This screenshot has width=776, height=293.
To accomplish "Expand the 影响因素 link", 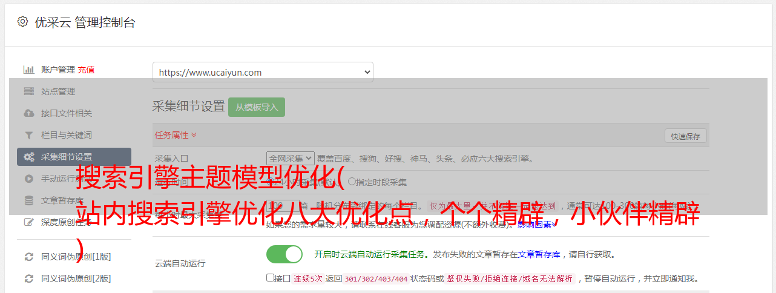I will [x=537, y=224].
